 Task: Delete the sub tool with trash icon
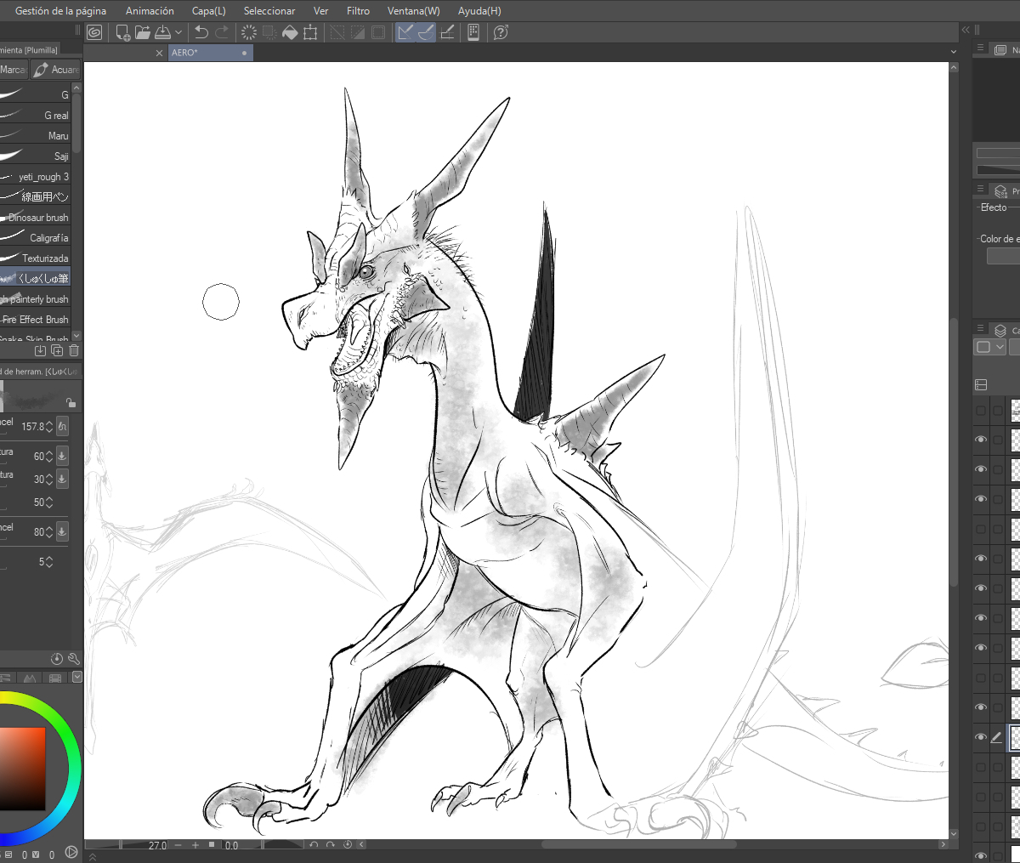(74, 350)
